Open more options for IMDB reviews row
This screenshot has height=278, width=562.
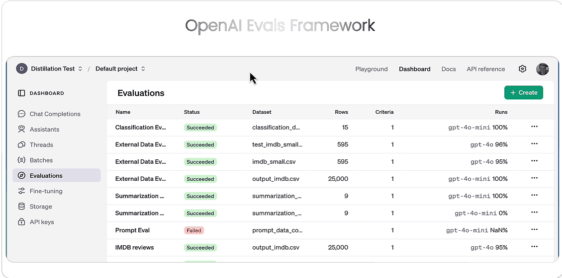tap(534, 247)
